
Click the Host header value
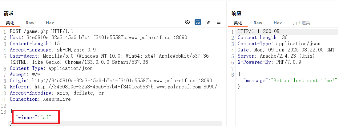[x=107, y=38]
